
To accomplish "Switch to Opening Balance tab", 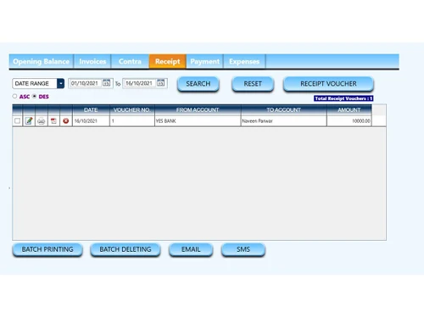I will [x=42, y=61].
